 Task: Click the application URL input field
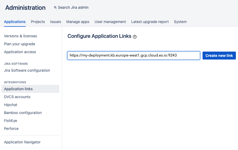(x=133, y=56)
